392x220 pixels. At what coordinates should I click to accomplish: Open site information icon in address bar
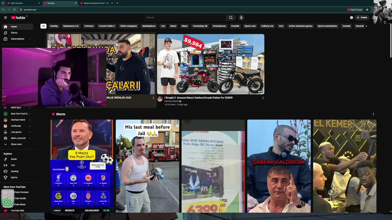click(x=21, y=9)
